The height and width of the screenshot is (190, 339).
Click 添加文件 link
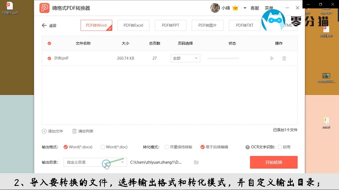point(56,131)
